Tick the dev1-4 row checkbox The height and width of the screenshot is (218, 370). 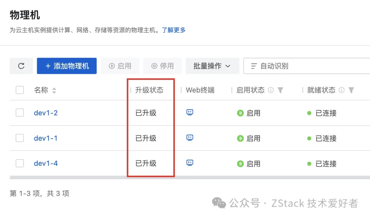(x=20, y=163)
